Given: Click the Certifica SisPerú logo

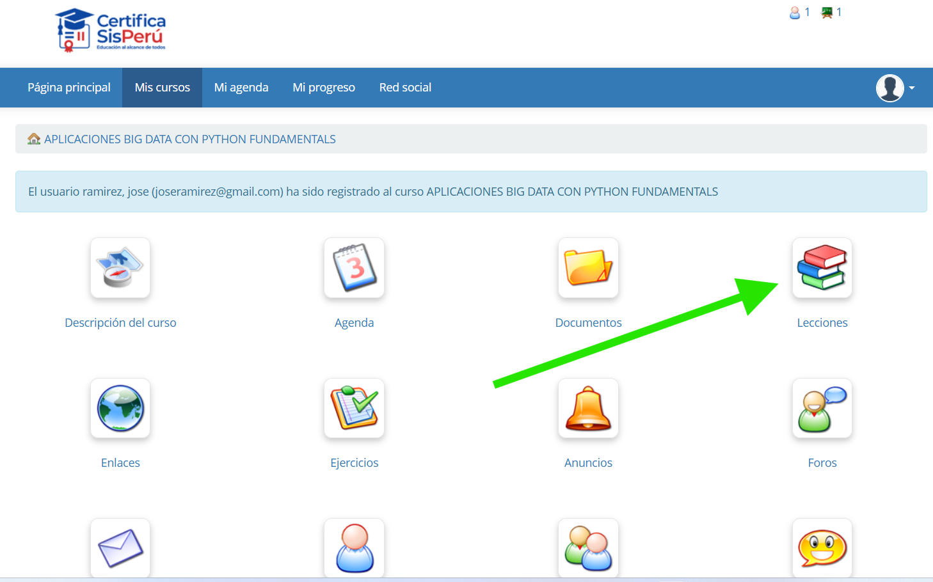Looking at the screenshot, I should 111,30.
